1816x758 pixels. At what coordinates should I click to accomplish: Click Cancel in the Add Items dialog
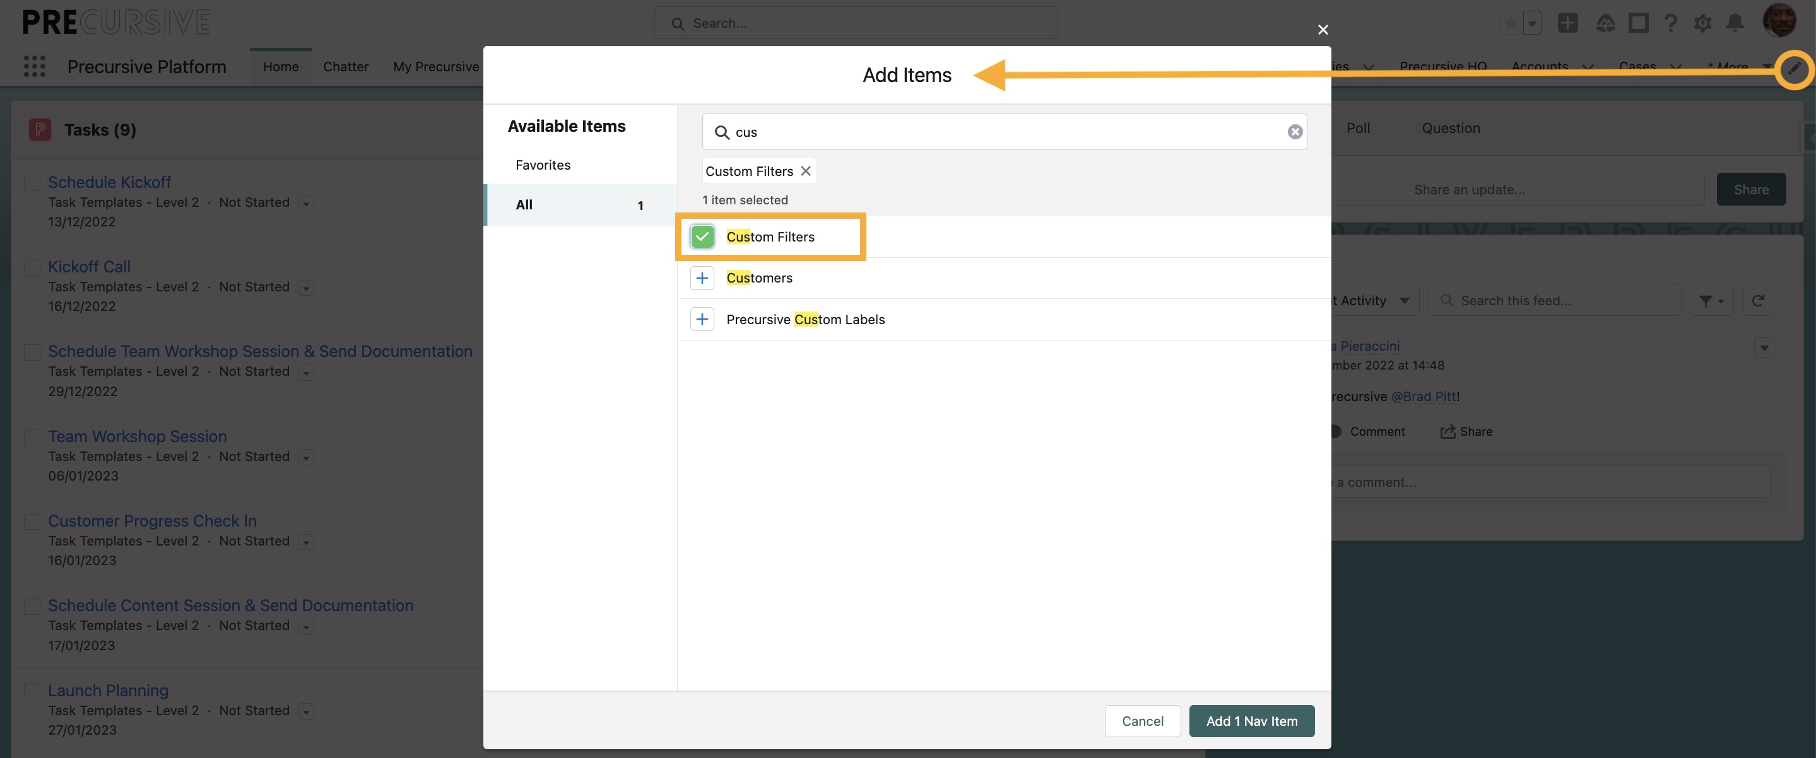coord(1142,721)
